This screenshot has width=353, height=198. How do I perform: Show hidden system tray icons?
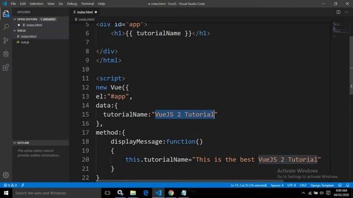(303, 193)
